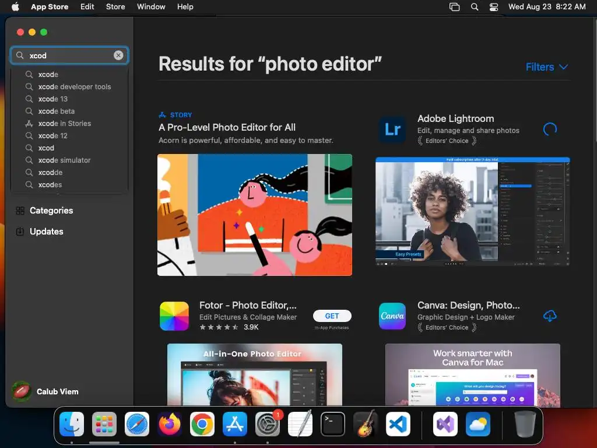
Task: Redownload Canva with the cloud icon
Action: pyautogui.click(x=550, y=316)
